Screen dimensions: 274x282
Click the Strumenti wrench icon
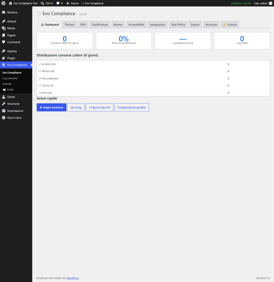pyautogui.click(x=4, y=104)
